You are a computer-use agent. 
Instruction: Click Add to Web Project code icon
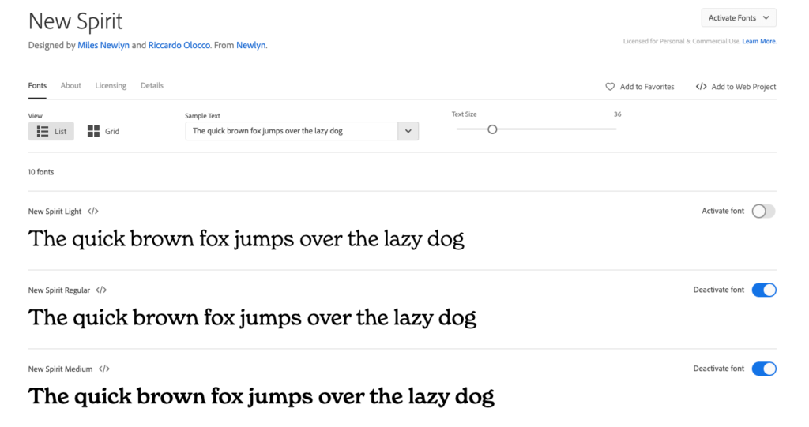pos(702,87)
